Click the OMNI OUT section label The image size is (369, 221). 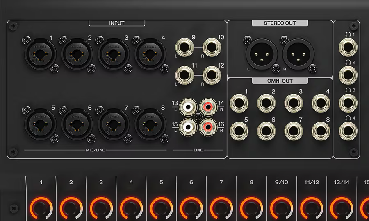tap(280, 81)
